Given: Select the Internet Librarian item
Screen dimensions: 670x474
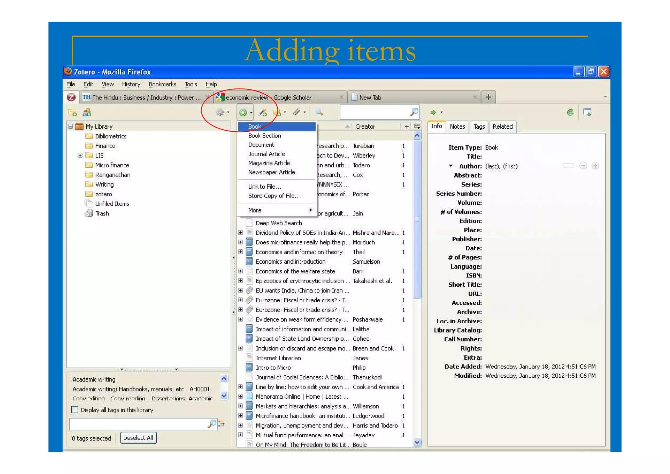Looking at the screenshot, I should coord(278,358).
